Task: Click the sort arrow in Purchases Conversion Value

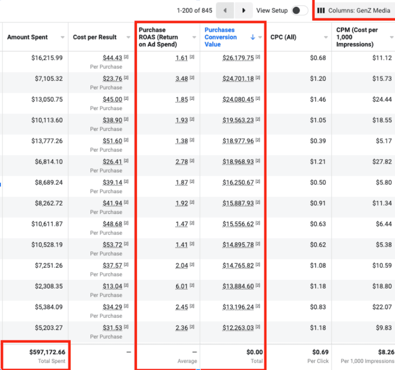Action: 253,37
